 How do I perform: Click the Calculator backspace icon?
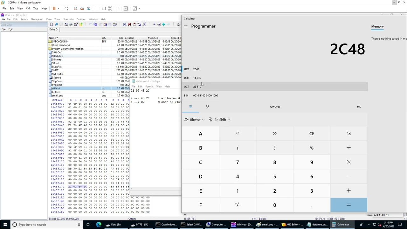click(349, 134)
